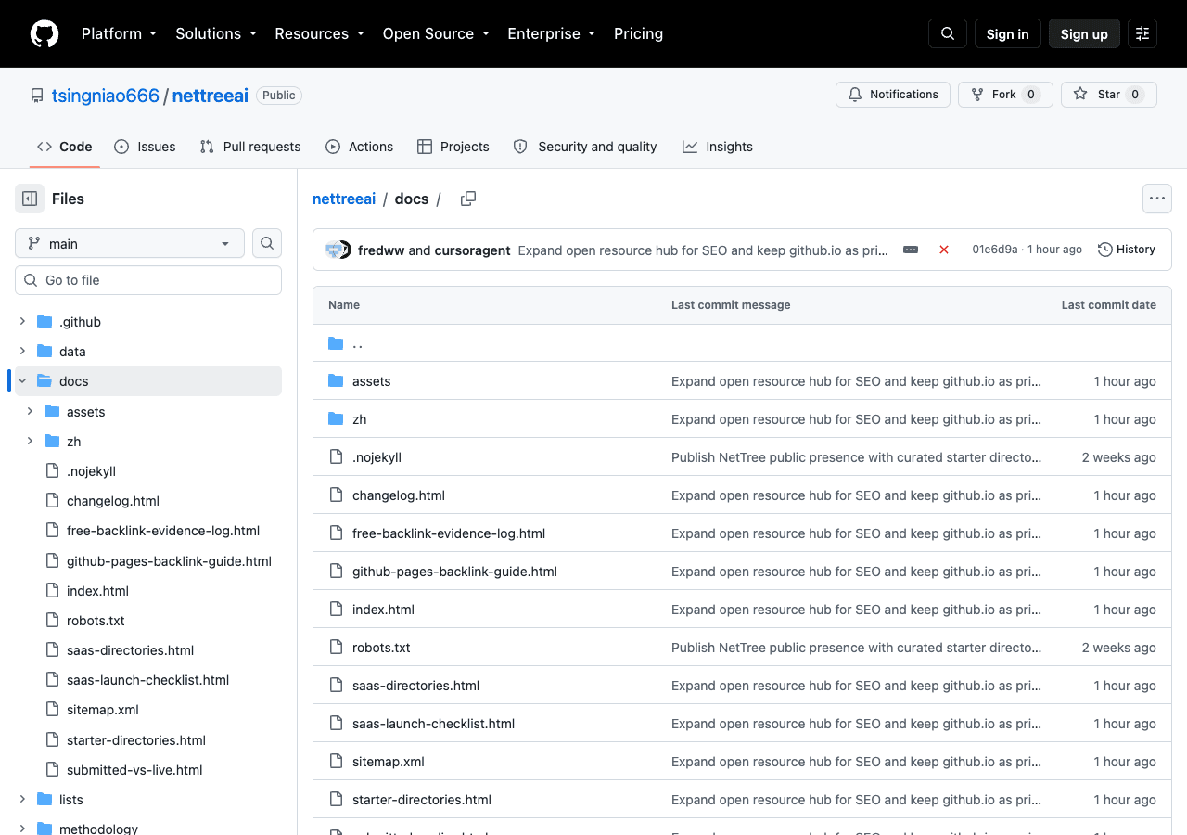Click the red failed check X icon

coord(944,250)
